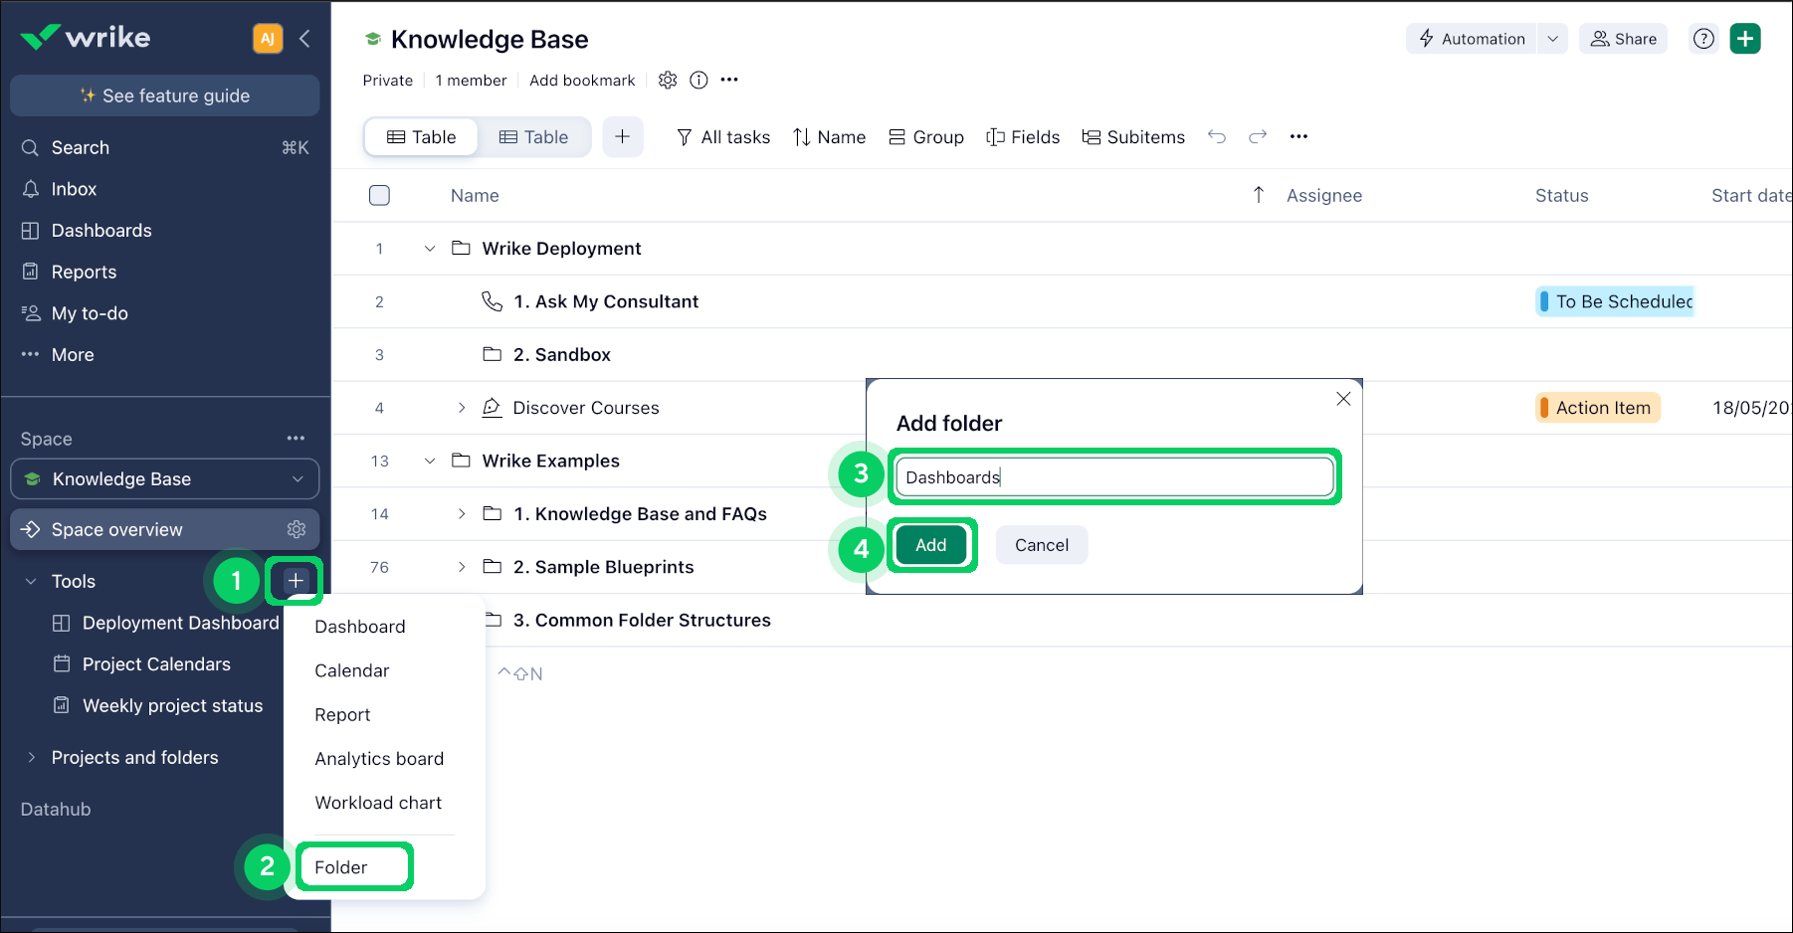This screenshot has height=933, width=1793.
Task: Click the green create plus button
Action: (1745, 39)
